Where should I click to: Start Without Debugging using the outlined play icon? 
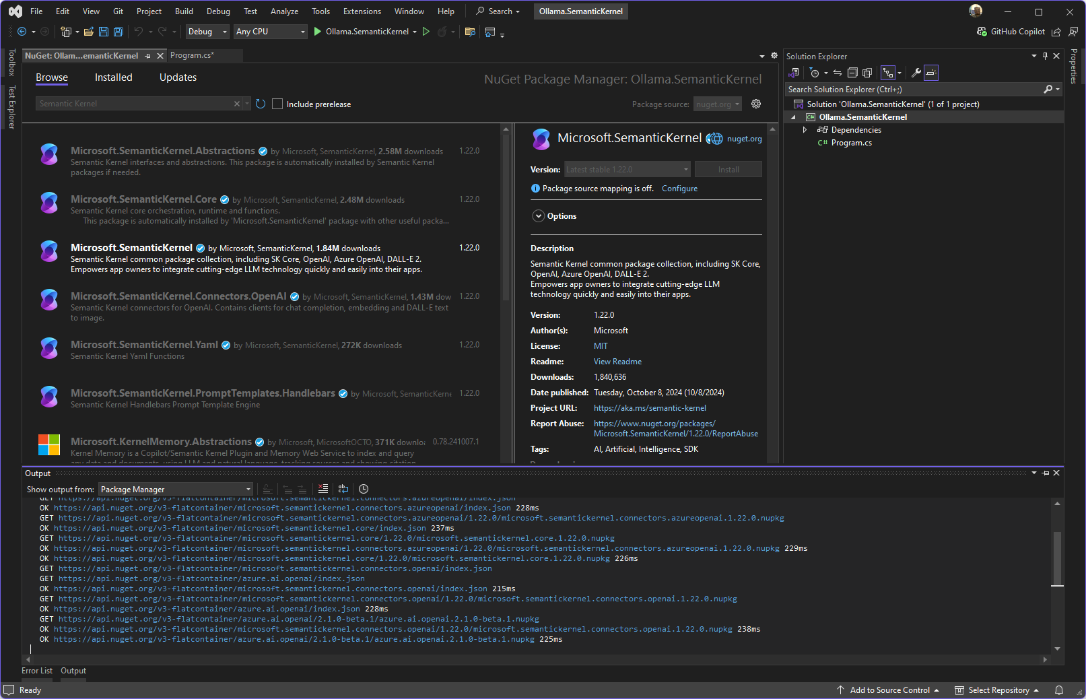pos(426,32)
